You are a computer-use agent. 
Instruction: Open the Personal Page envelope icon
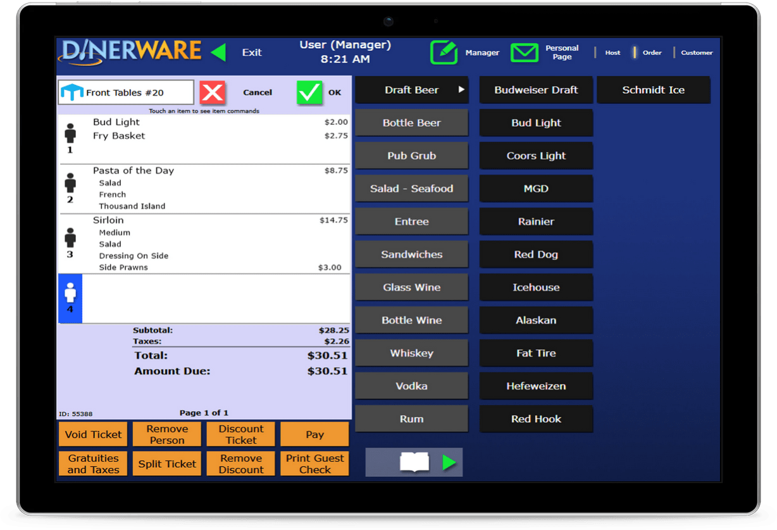click(x=524, y=53)
